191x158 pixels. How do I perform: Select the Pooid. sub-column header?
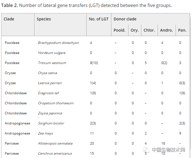tap(119, 30)
